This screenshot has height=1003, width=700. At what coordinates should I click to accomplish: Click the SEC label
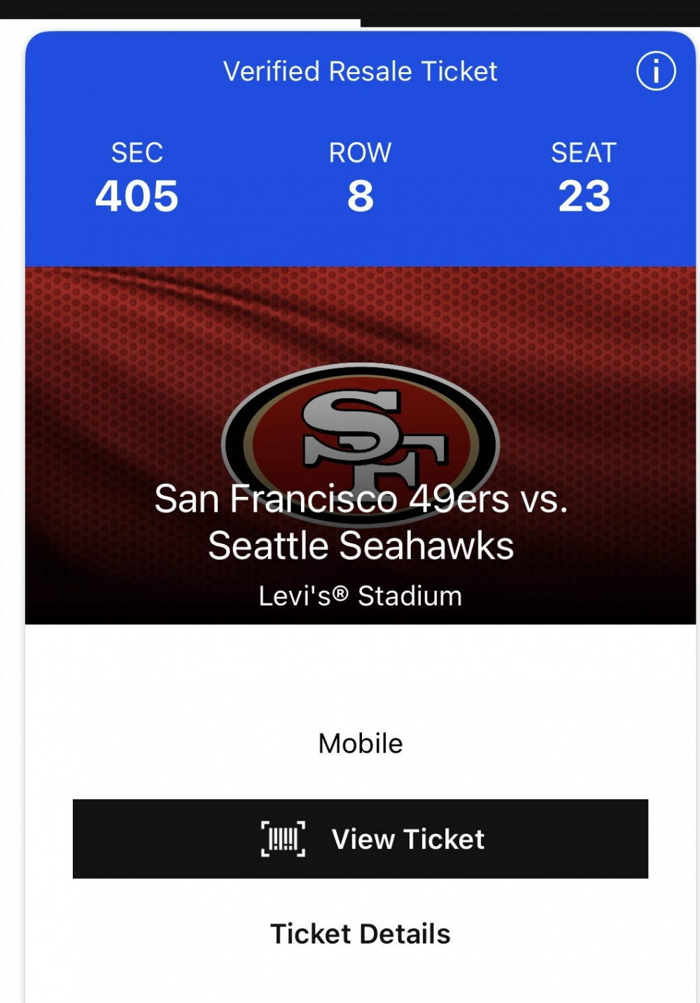(137, 153)
